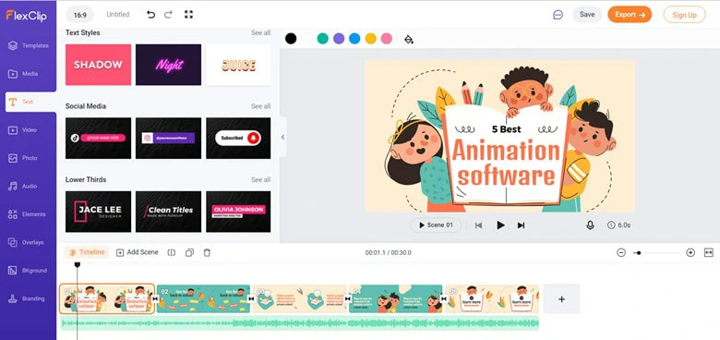Open the Templates sidebar section
Image resolution: width=720 pixels, height=340 pixels.
tap(28, 45)
